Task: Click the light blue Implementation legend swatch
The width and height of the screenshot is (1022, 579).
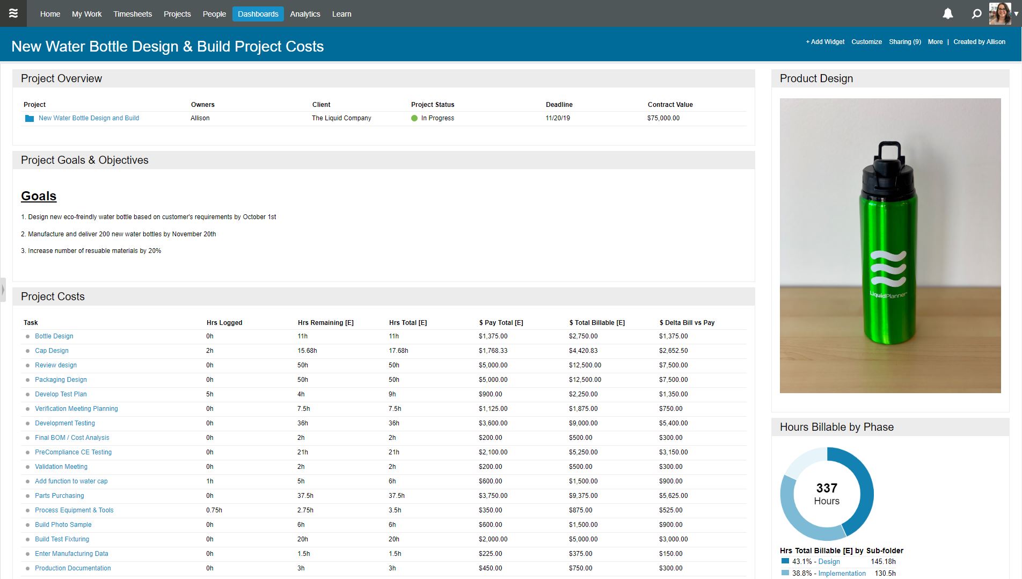Action: pos(785,573)
